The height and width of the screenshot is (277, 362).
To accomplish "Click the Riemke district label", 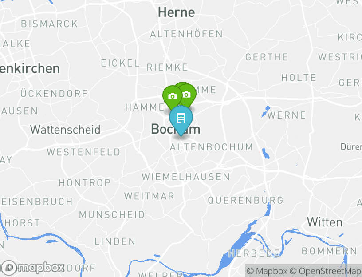I will coord(167,67).
